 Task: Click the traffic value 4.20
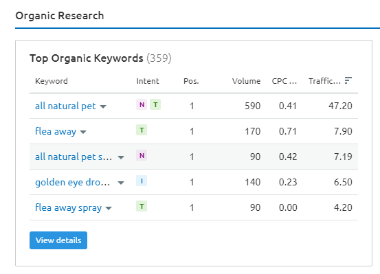pyautogui.click(x=343, y=207)
